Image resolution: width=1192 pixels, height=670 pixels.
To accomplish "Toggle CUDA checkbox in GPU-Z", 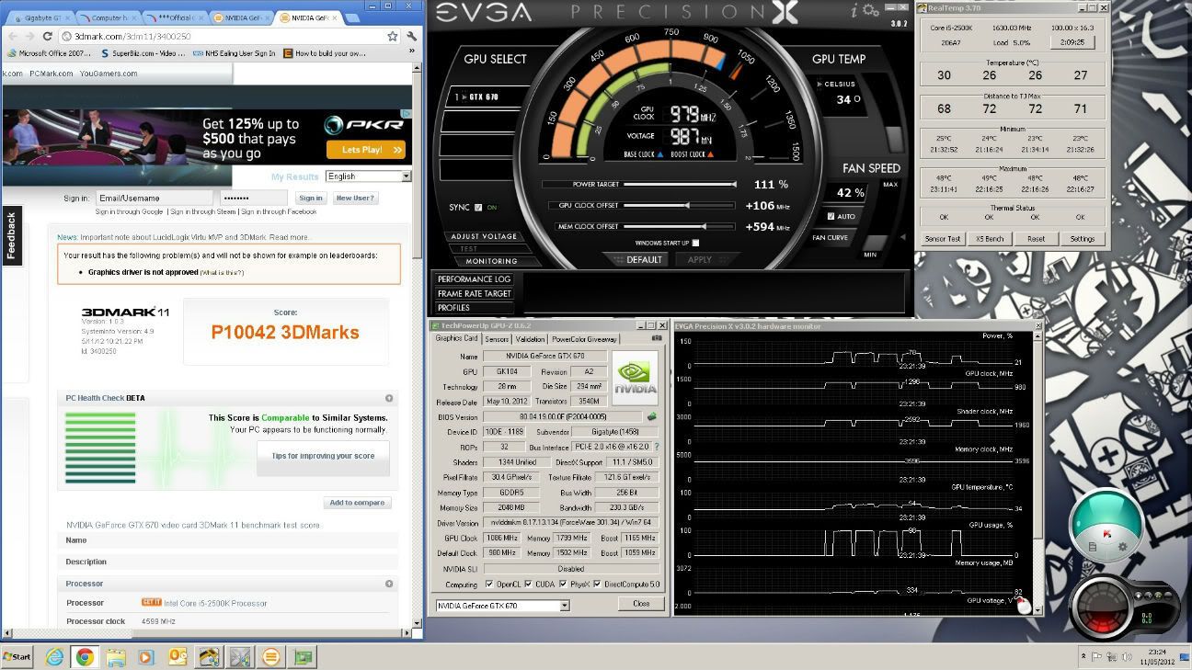I will point(528,585).
